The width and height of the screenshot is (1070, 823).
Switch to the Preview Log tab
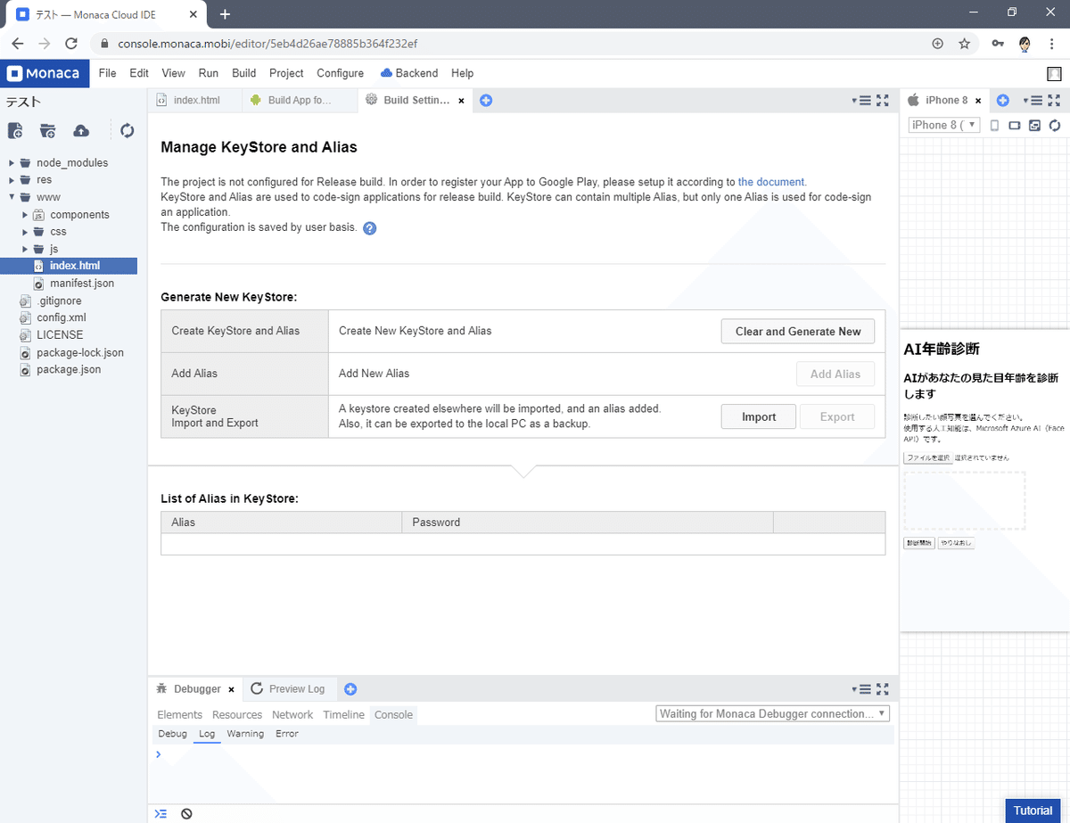click(x=296, y=689)
